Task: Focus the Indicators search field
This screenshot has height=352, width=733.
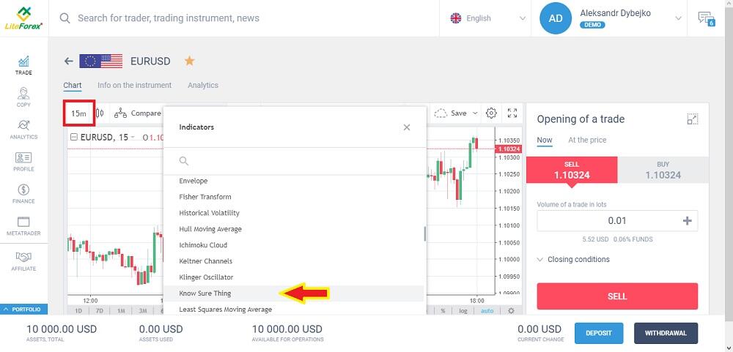Action: pos(295,161)
